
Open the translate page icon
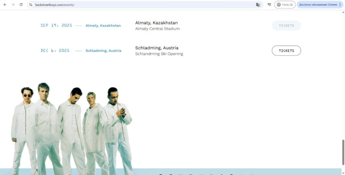(258, 5)
